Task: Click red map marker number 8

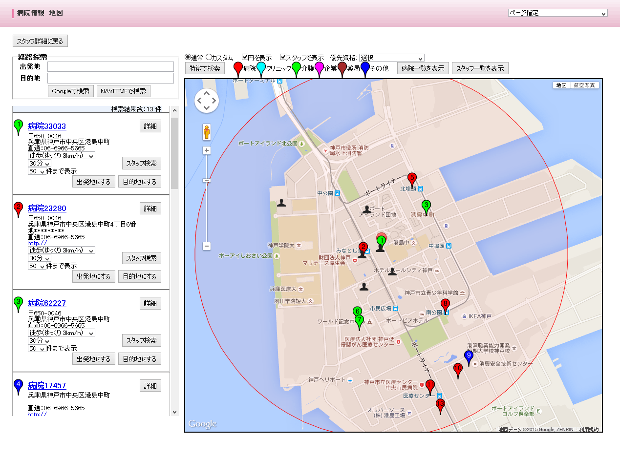Action: pyautogui.click(x=445, y=306)
